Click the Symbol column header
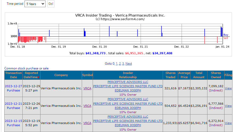Image resolution: width=233 pixels, height=132 pixels. click(87, 75)
